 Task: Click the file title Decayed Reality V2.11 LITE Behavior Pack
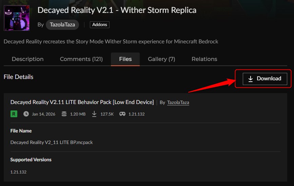click(82, 102)
